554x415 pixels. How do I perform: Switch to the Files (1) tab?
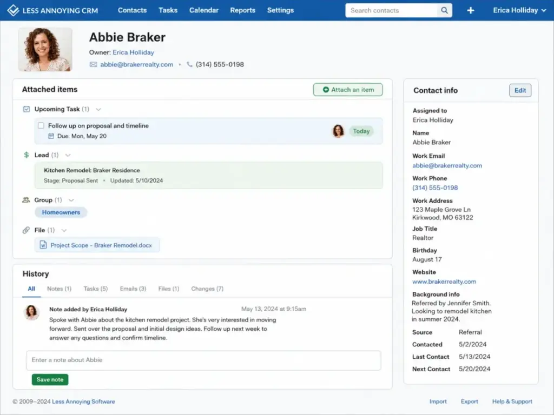point(169,289)
